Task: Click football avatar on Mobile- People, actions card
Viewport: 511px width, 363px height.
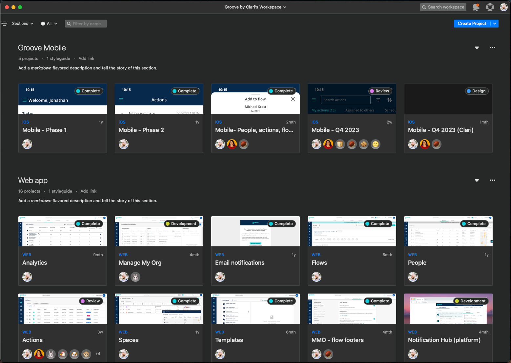Action: [x=244, y=144]
